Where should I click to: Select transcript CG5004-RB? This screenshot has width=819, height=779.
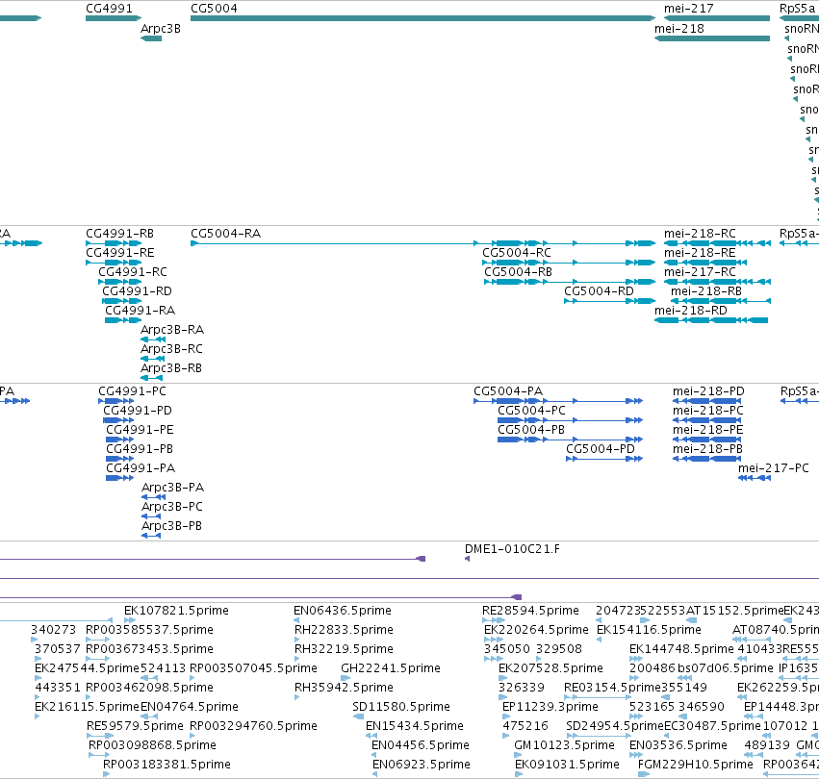pos(518,272)
